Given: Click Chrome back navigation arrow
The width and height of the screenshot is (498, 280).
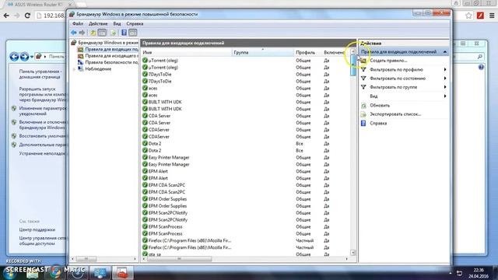Looking at the screenshot, I should (x=6, y=16).
